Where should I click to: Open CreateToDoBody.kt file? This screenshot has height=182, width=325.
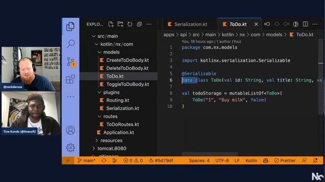click(127, 60)
